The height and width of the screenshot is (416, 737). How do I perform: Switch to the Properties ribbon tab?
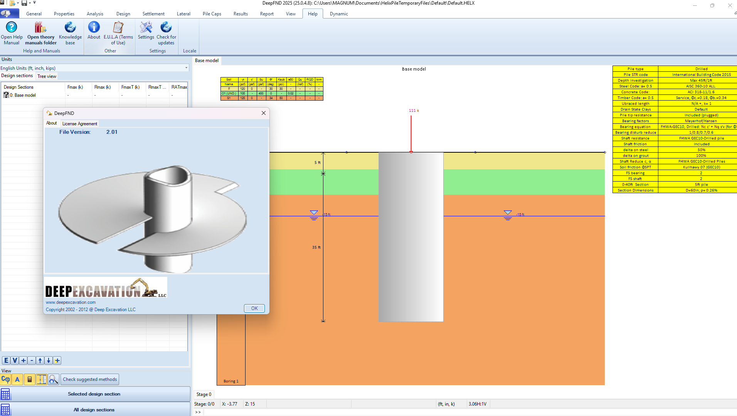[64, 14]
